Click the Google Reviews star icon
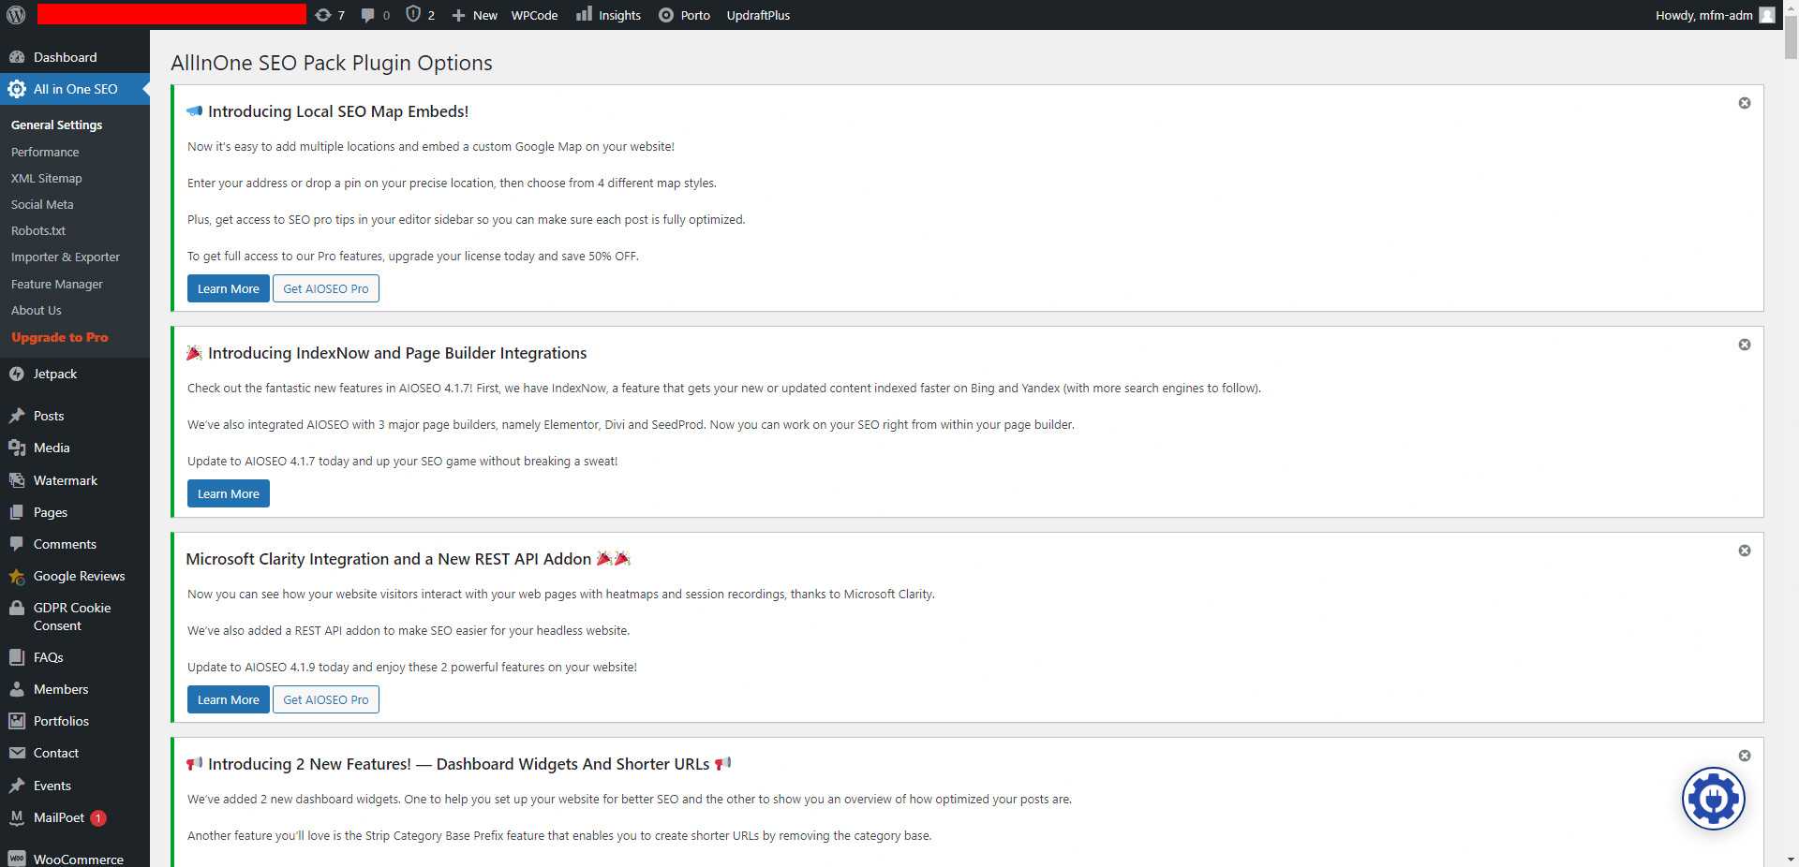 [17, 576]
